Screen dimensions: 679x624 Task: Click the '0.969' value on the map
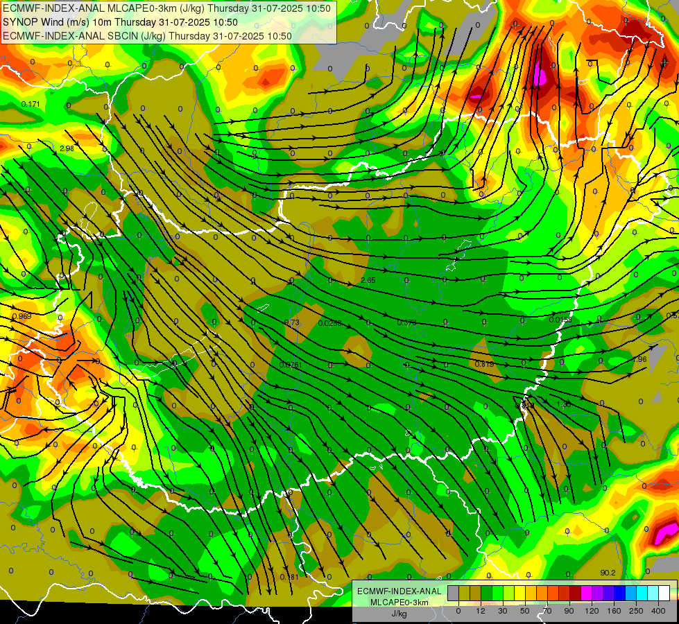22,316
